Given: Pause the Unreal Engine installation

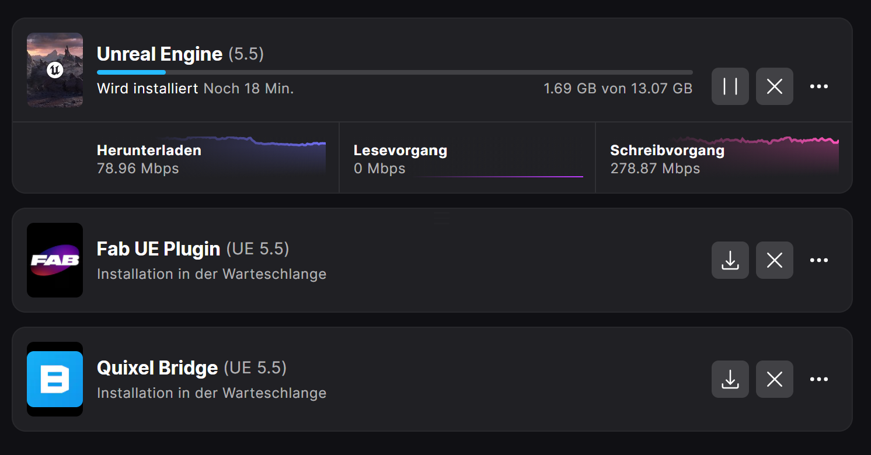Looking at the screenshot, I should [x=730, y=86].
